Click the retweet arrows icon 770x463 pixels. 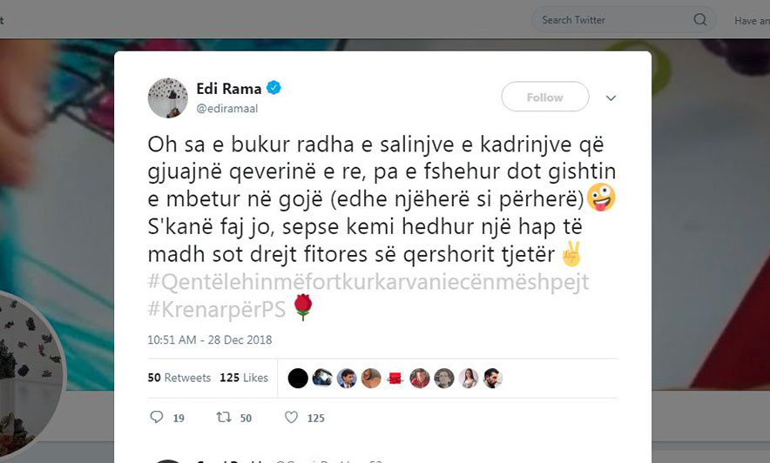[x=224, y=417]
